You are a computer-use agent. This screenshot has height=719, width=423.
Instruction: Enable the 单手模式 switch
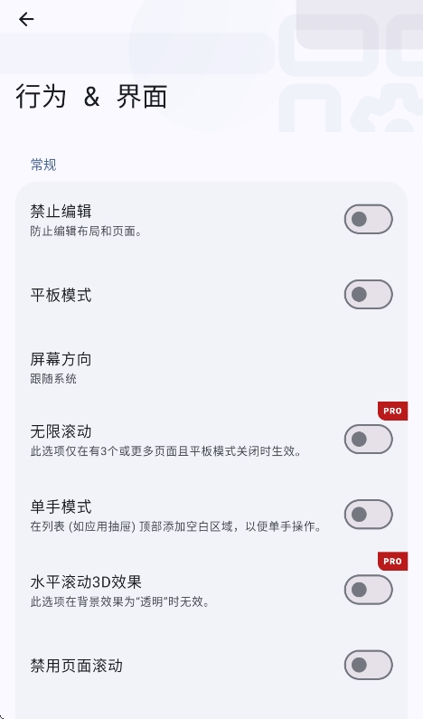369,515
